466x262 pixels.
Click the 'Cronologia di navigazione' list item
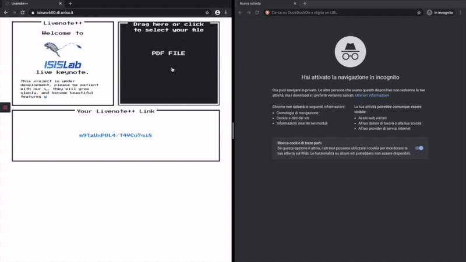(x=297, y=113)
